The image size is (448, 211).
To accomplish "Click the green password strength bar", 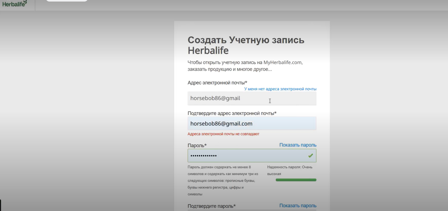I will [x=296, y=180].
